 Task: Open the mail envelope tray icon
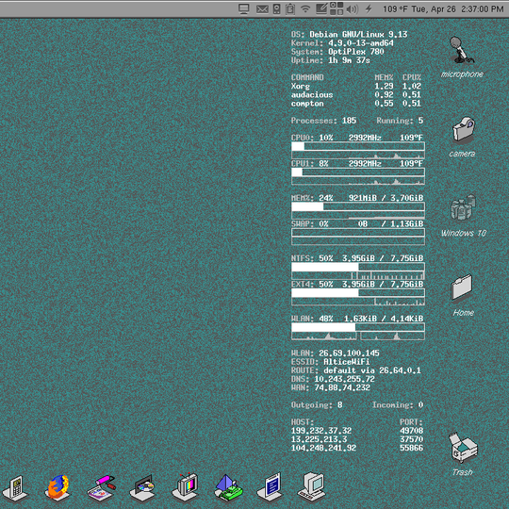coord(262,9)
